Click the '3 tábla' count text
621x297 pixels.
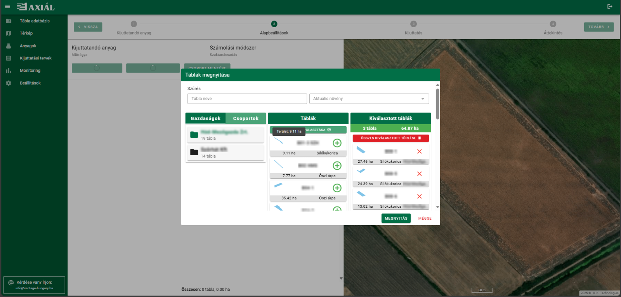(369, 128)
